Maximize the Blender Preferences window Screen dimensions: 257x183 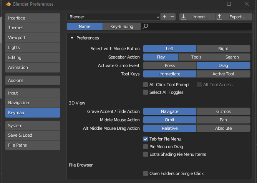tap(229, 4)
